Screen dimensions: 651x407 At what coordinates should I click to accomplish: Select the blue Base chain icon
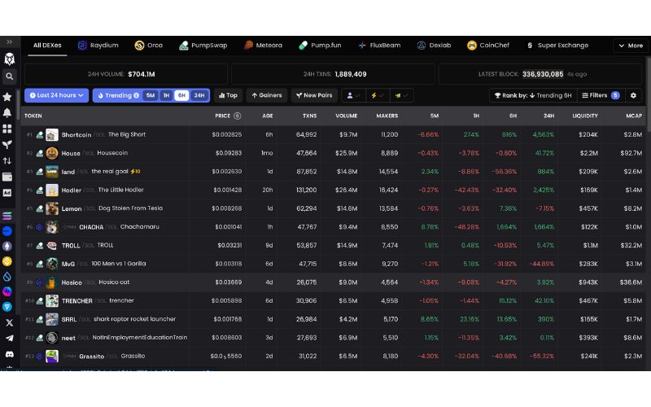tap(7, 231)
